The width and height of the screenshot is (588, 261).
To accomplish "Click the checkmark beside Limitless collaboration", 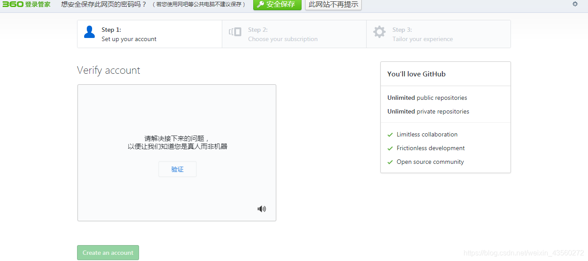I will click(x=390, y=135).
